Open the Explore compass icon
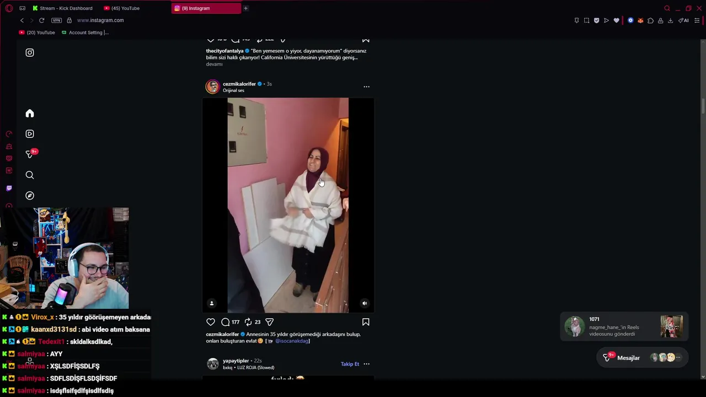The height and width of the screenshot is (397, 706). [30, 196]
